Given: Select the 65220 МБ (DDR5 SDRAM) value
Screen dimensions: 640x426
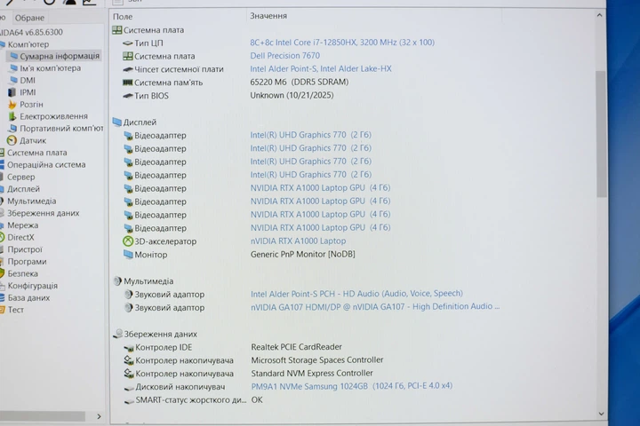Looking at the screenshot, I should click(300, 82).
